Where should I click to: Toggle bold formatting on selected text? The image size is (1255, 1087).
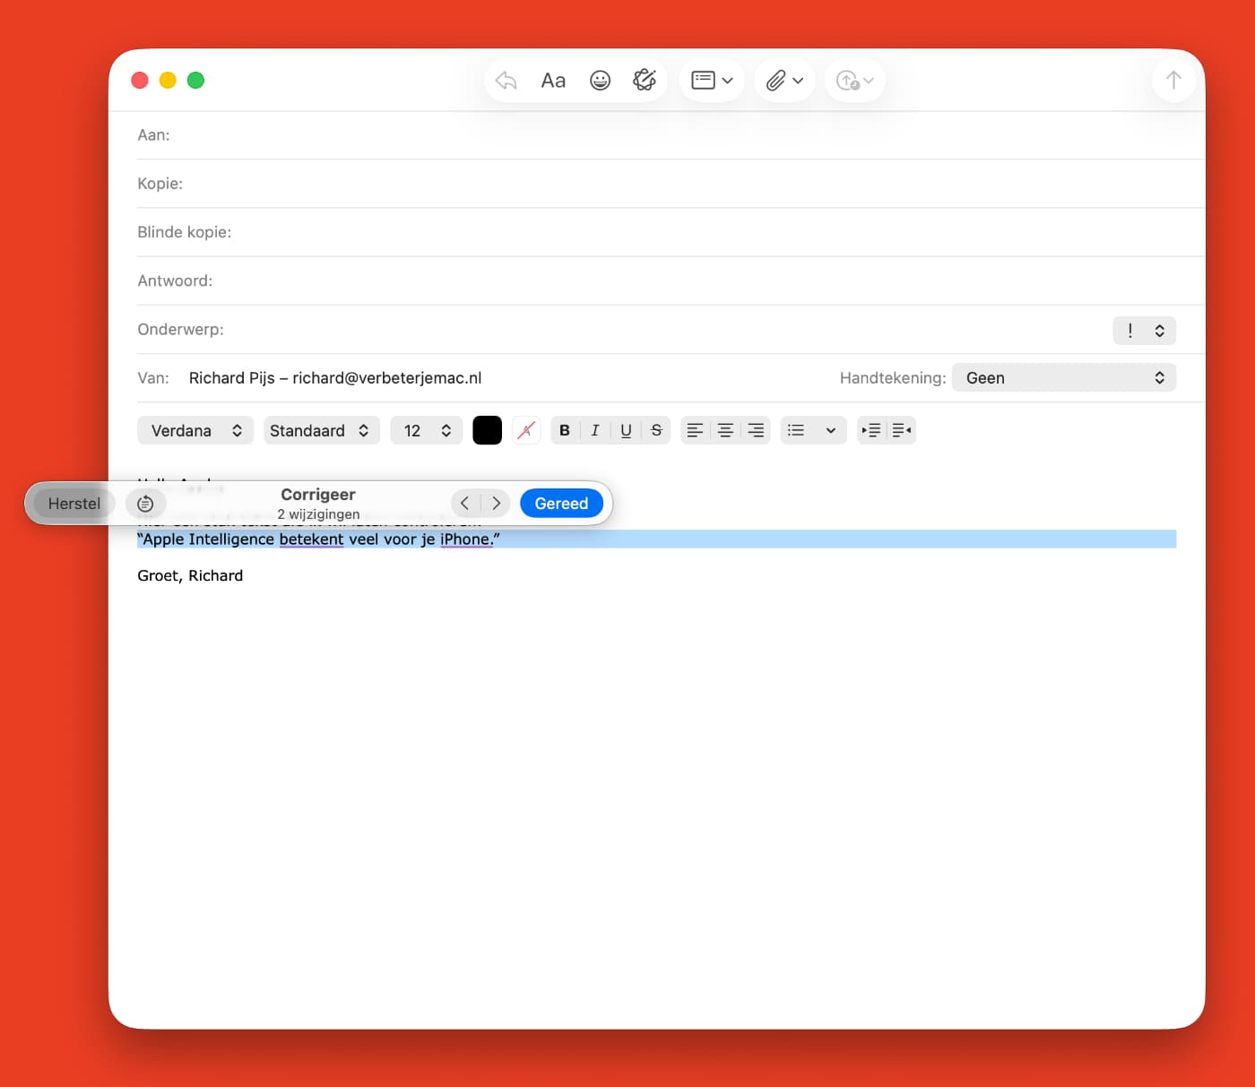[564, 430]
